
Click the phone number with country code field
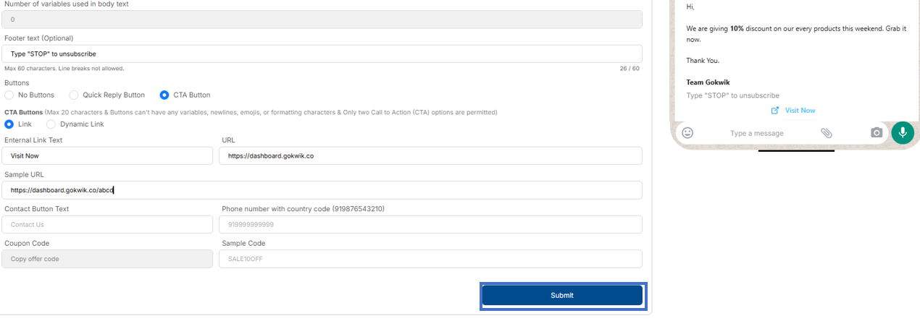tap(430, 224)
